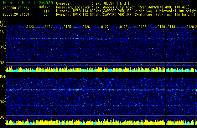This screenshot has width=197, height=128.
Task: Click time marker 0125
Action: (x=67, y=27)
